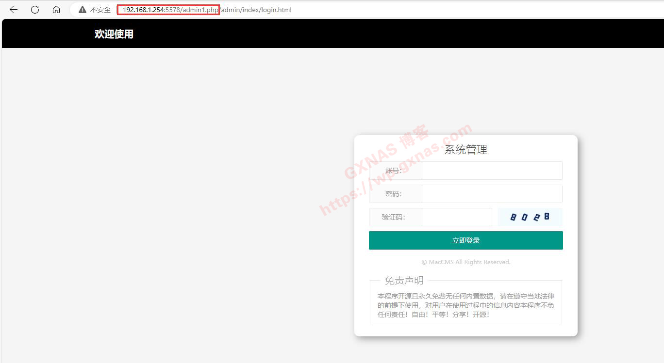Click the 欢迎使用 header title
The width and height of the screenshot is (664, 363).
[x=114, y=34]
